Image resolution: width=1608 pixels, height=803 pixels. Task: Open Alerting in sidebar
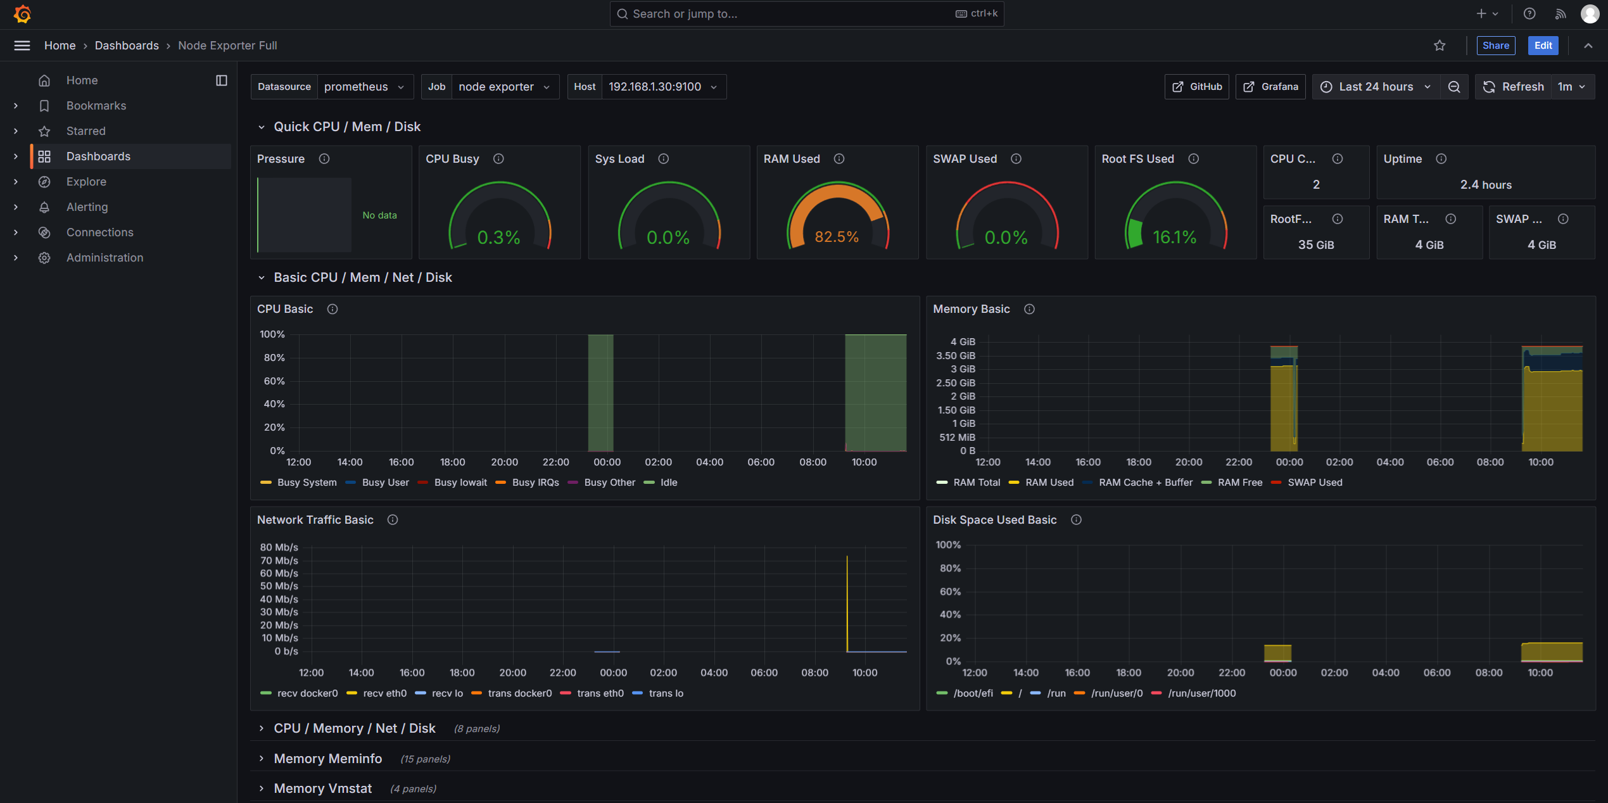87,207
